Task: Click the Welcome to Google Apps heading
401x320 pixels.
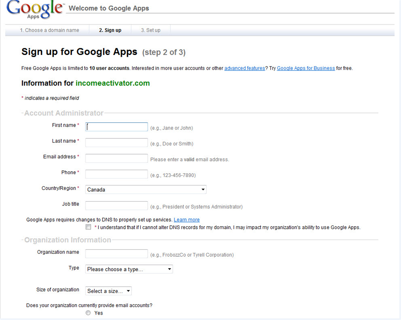Action: (108, 8)
